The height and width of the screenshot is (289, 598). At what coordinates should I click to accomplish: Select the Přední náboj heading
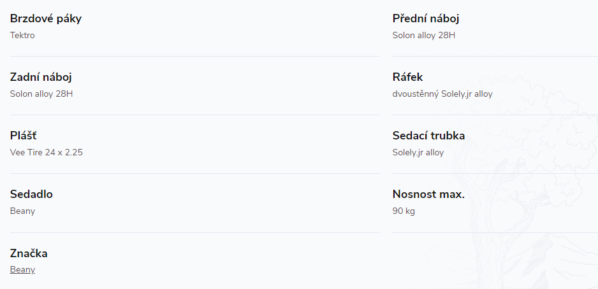tap(426, 18)
